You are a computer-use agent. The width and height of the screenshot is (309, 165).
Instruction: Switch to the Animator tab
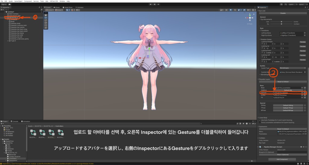click(x=80, y=8)
